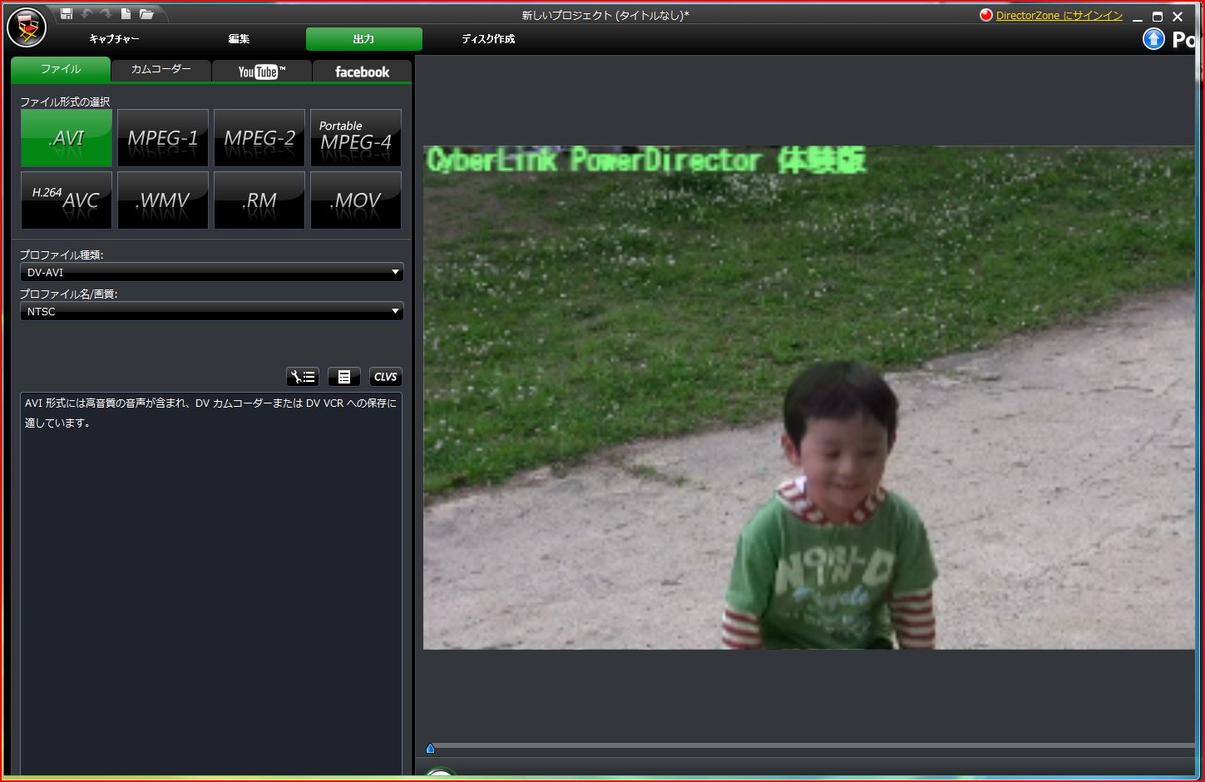
Task: Expand the DV-AVI profile type dropdown
Action: pyautogui.click(x=211, y=272)
